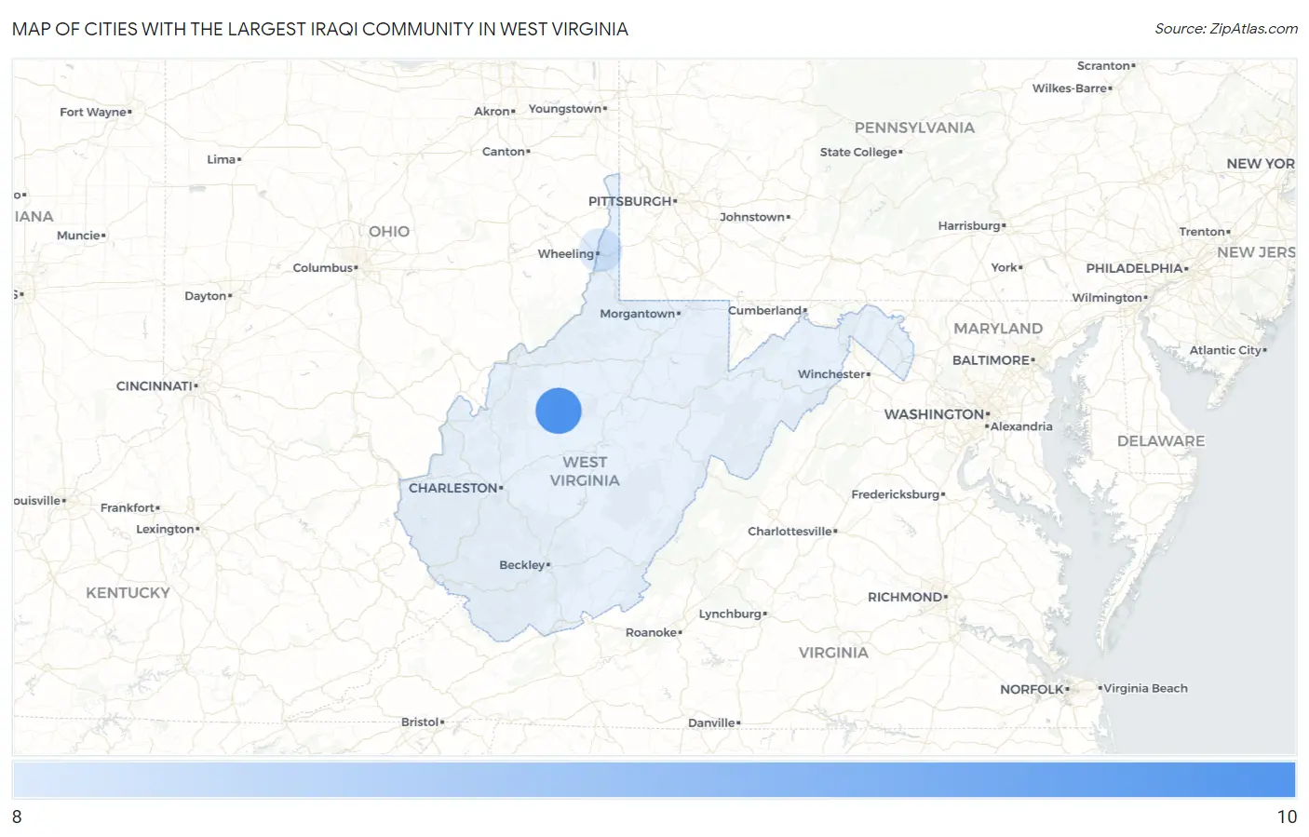Click the Beckley city label
The image size is (1309, 837).
(522, 565)
